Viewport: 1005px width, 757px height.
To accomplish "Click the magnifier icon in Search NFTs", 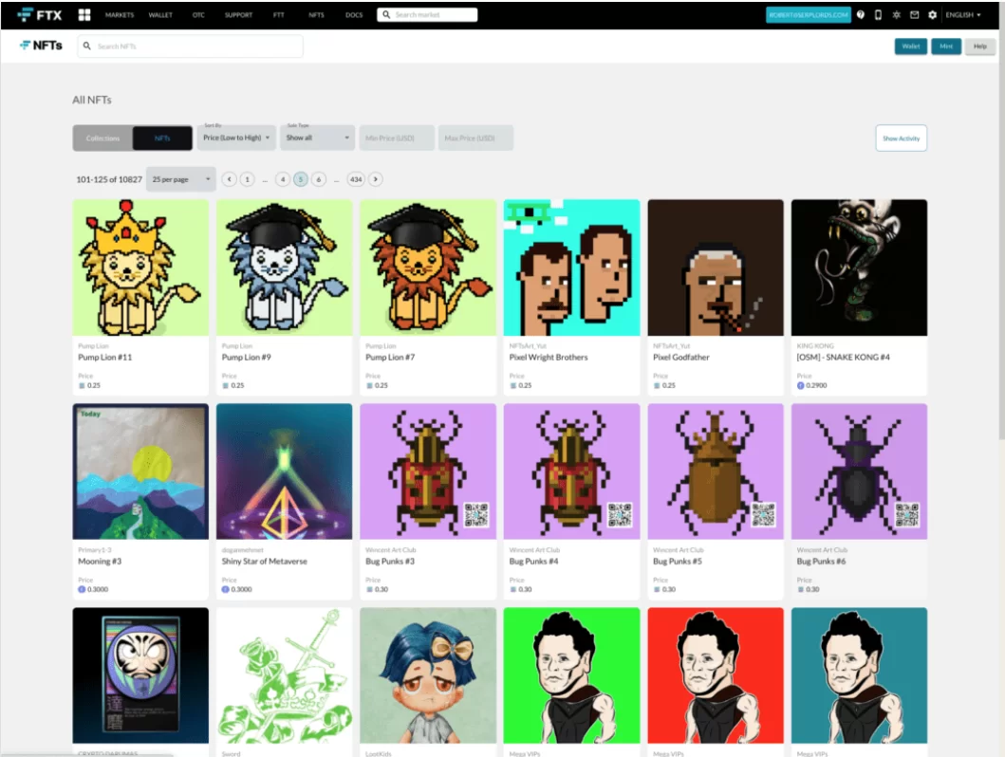I will 87,46.
